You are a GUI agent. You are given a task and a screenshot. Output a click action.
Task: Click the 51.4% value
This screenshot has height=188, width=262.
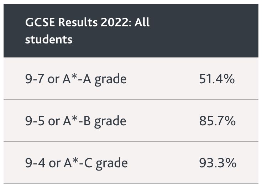pos(217,79)
